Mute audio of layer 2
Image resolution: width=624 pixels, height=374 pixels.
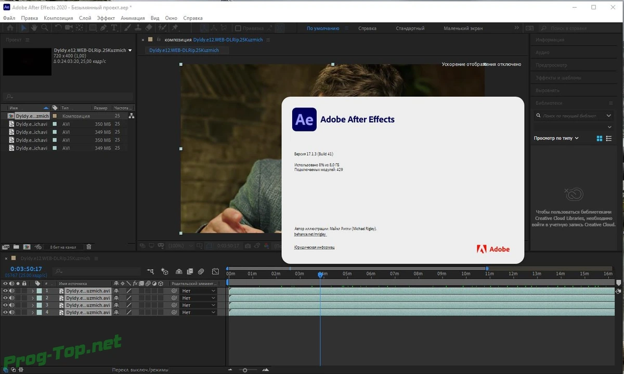(x=12, y=298)
